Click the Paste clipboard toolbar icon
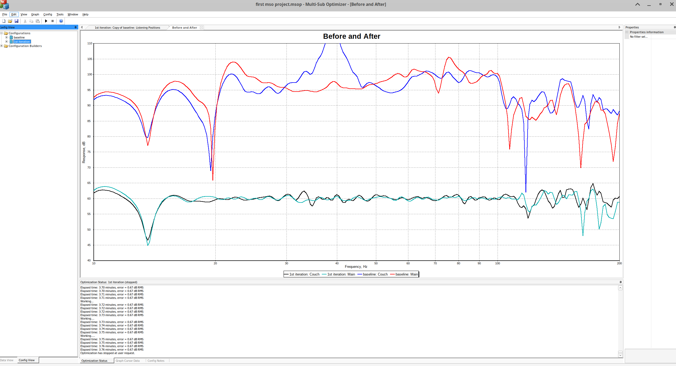The height and width of the screenshot is (366, 676). coord(38,21)
